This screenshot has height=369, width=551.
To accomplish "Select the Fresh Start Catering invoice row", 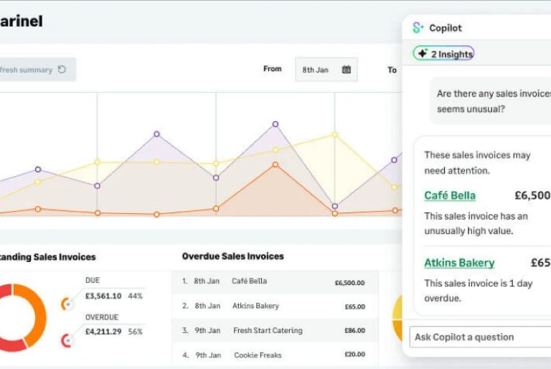I will (275, 331).
